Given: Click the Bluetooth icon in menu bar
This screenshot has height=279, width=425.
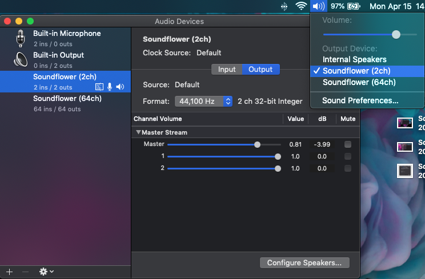Looking at the screenshot, I should [284, 6].
